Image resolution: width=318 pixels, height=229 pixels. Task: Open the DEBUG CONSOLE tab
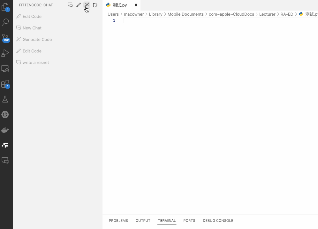[218, 220]
